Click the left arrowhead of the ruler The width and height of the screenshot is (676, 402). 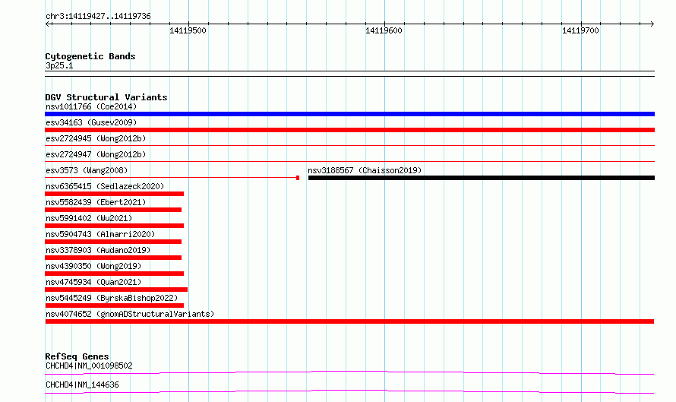[47, 24]
